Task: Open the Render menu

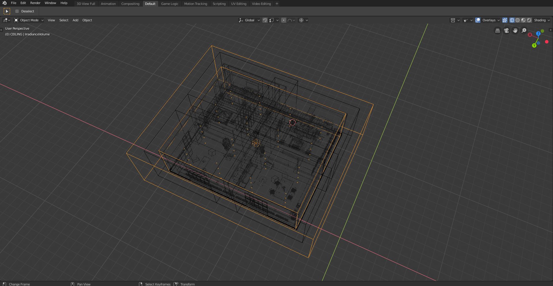Action: pyautogui.click(x=35, y=3)
